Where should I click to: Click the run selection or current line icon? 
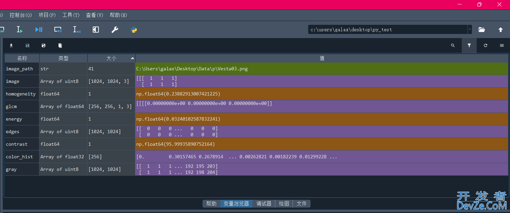pos(20,30)
